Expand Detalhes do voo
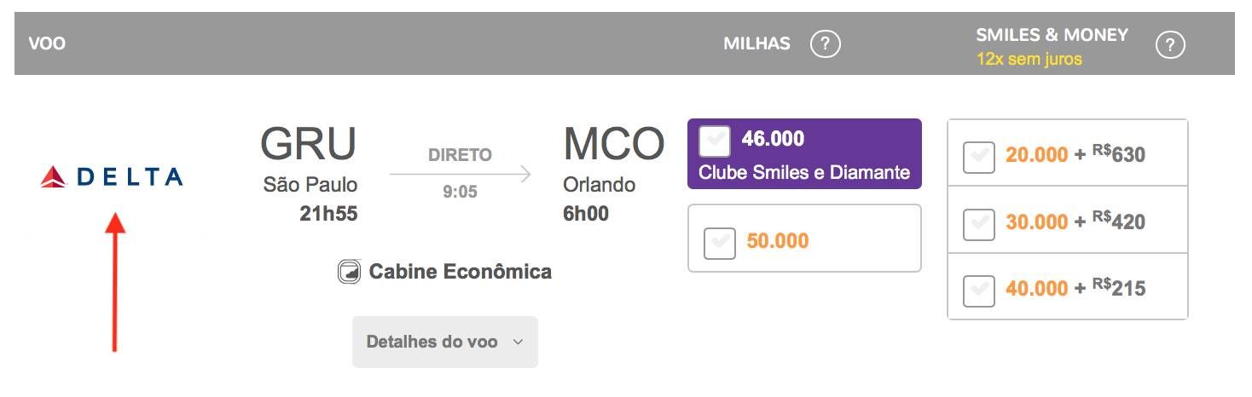Image resolution: width=1252 pixels, height=397 pixels. [x=445, y=342]
